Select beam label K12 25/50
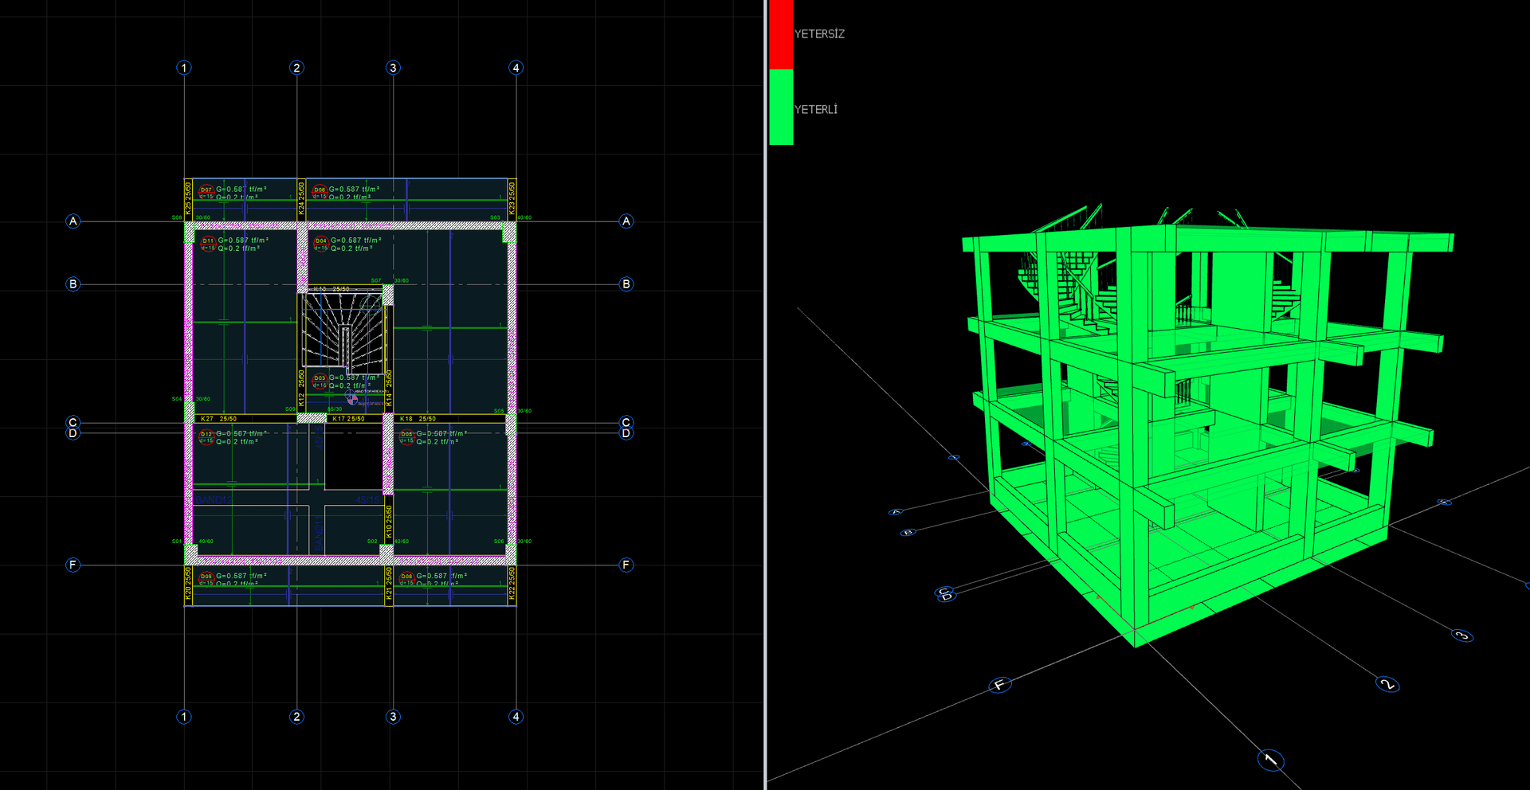The image size is (1530, 790). pos(301,389)
